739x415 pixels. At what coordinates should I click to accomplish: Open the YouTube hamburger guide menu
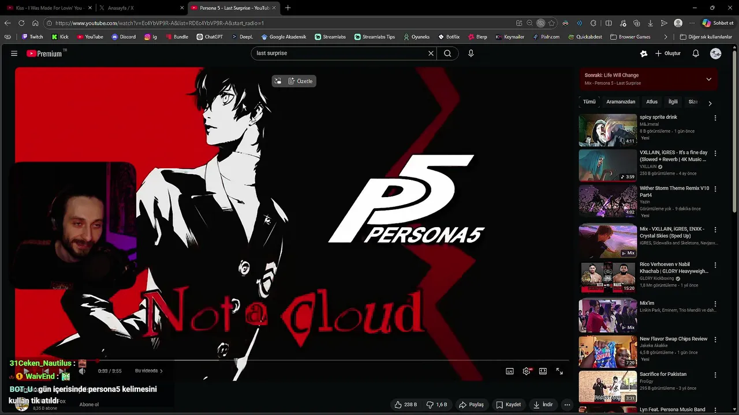[x=14, y=53]
